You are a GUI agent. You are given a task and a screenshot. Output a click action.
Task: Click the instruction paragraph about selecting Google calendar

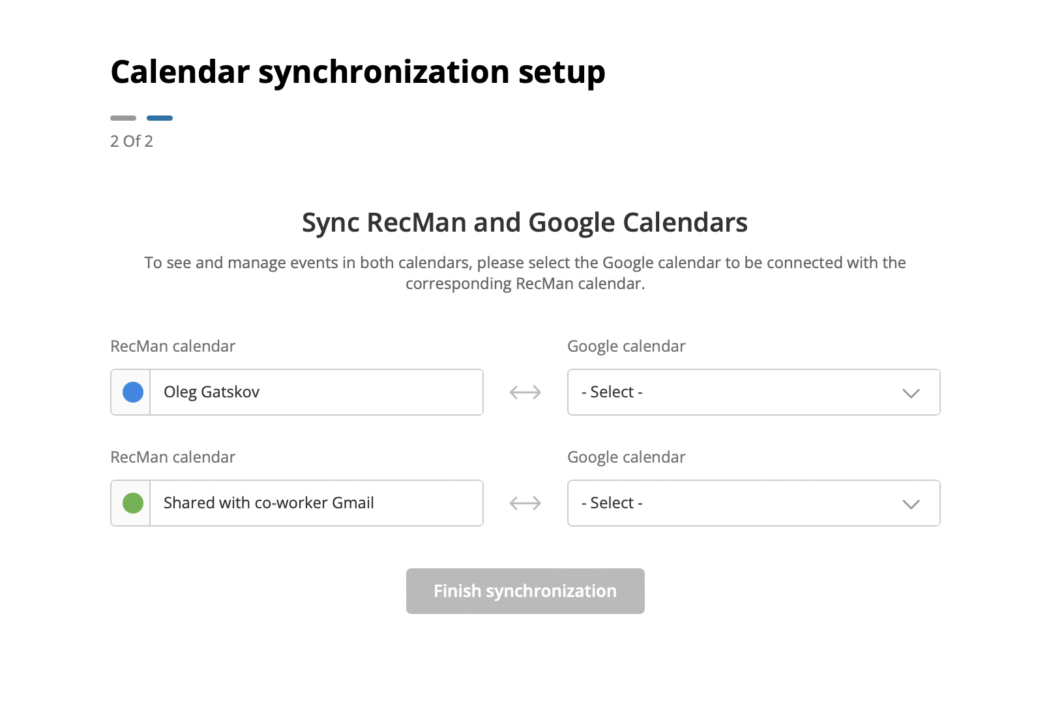tap(525, 273)
